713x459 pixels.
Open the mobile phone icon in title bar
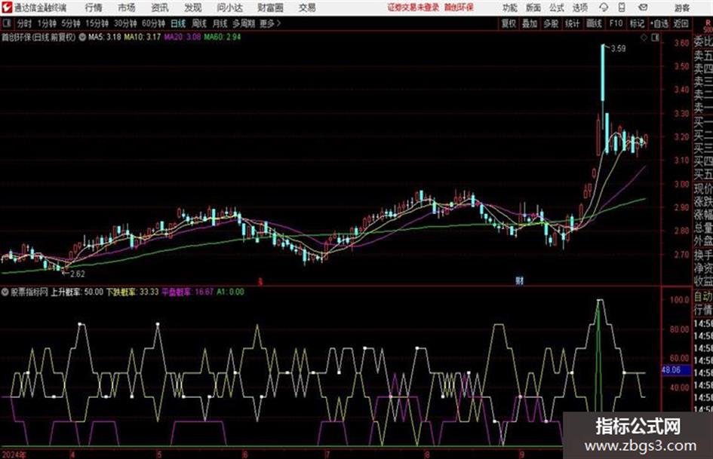pos(622,8)
